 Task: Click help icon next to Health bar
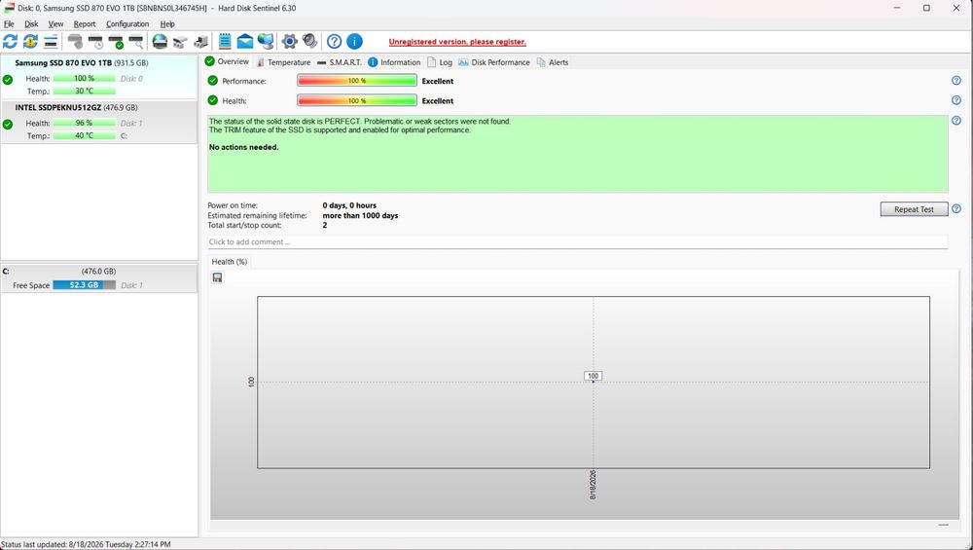coord(956,100)
